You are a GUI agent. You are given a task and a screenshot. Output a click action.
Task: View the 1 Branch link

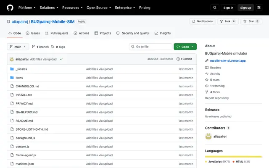(40, 47)
